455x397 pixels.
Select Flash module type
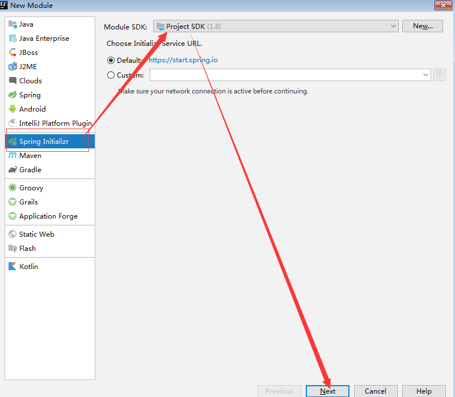click(x=50, y=249)
